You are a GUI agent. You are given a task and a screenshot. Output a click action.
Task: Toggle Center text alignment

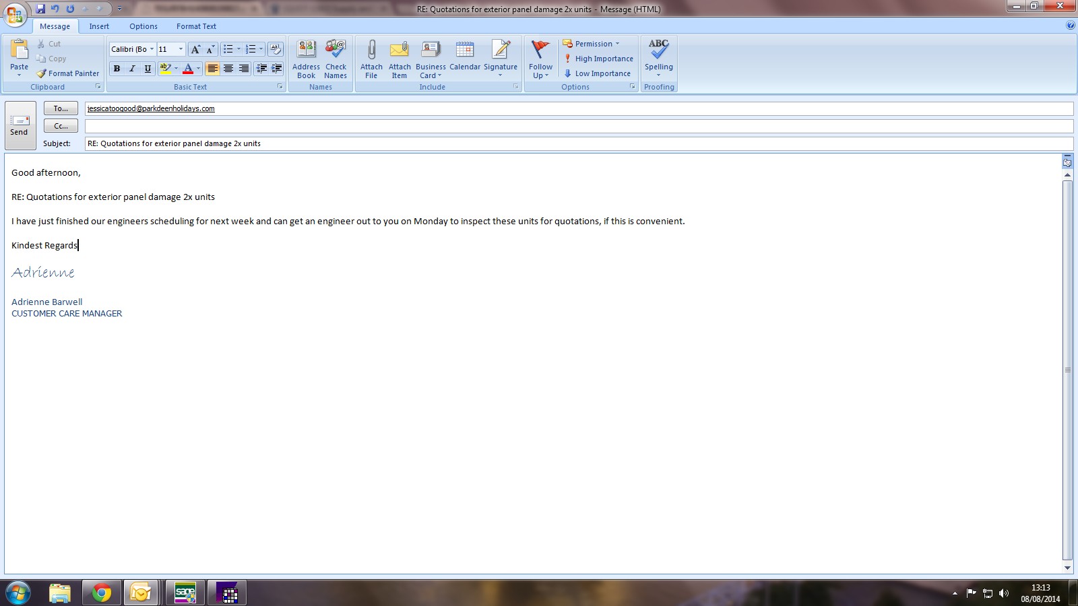pyautogui.click(x=228, y=68)
